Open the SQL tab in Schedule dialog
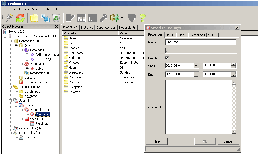This screenshot has height=154, width=258. click(x=211, y=35)
